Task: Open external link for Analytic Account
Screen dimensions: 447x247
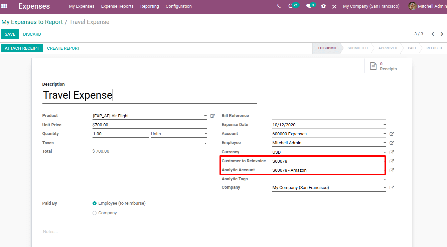Action: (392, 170)
